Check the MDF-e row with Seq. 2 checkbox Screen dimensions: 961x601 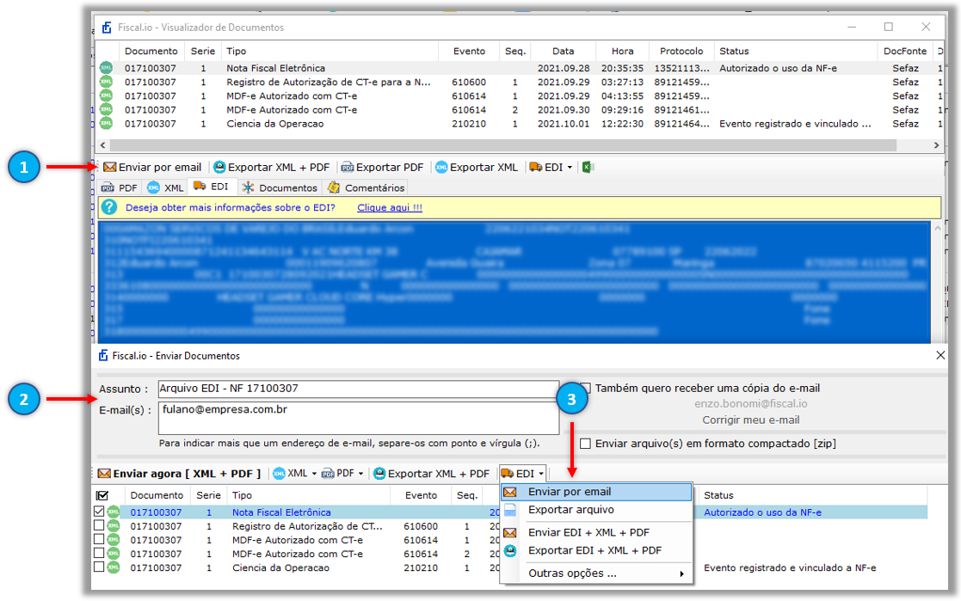pos(99,553)
